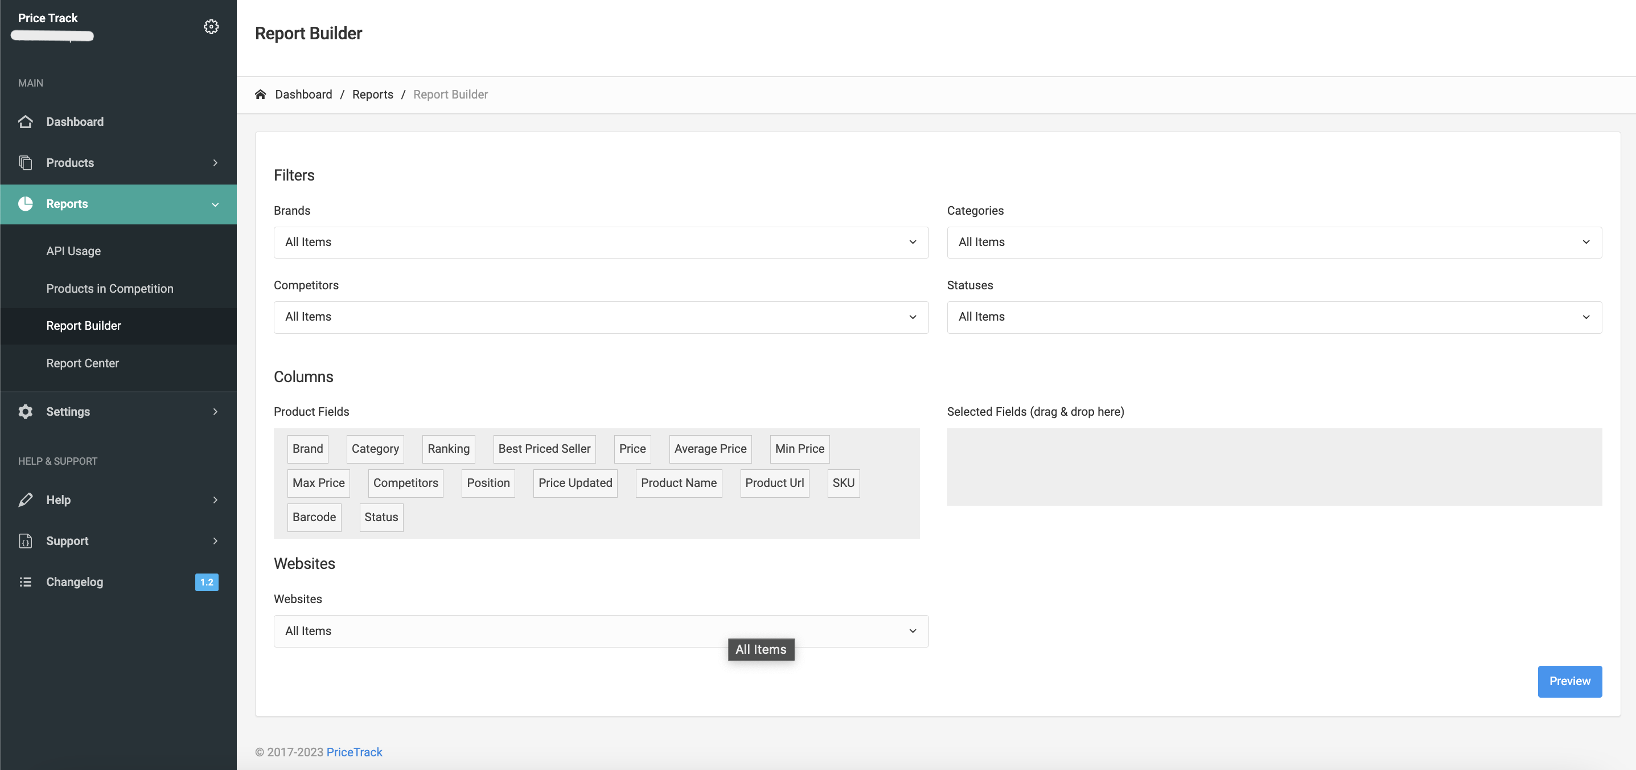
Task: Open Report Center in the sidebar
Action: click(x=83, y=363)
